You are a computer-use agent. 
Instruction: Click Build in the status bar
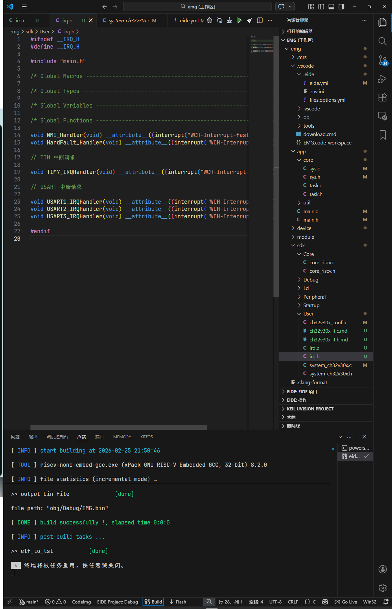click(154, 602)
